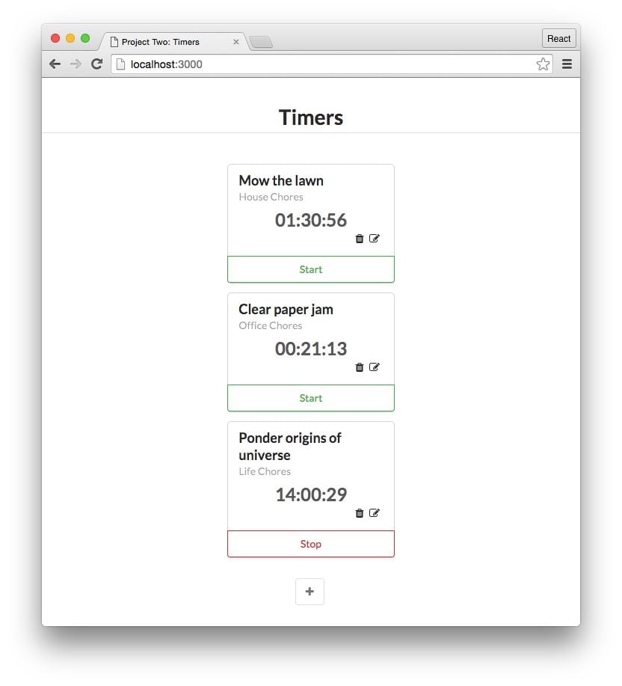Delete the Mow the lawn timer
The height and width of the screenshot is (686, 622).
click(x=360, y=239)
